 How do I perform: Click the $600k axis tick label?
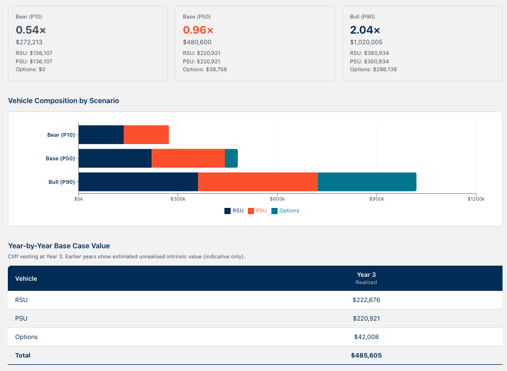(x=277, y=199)
